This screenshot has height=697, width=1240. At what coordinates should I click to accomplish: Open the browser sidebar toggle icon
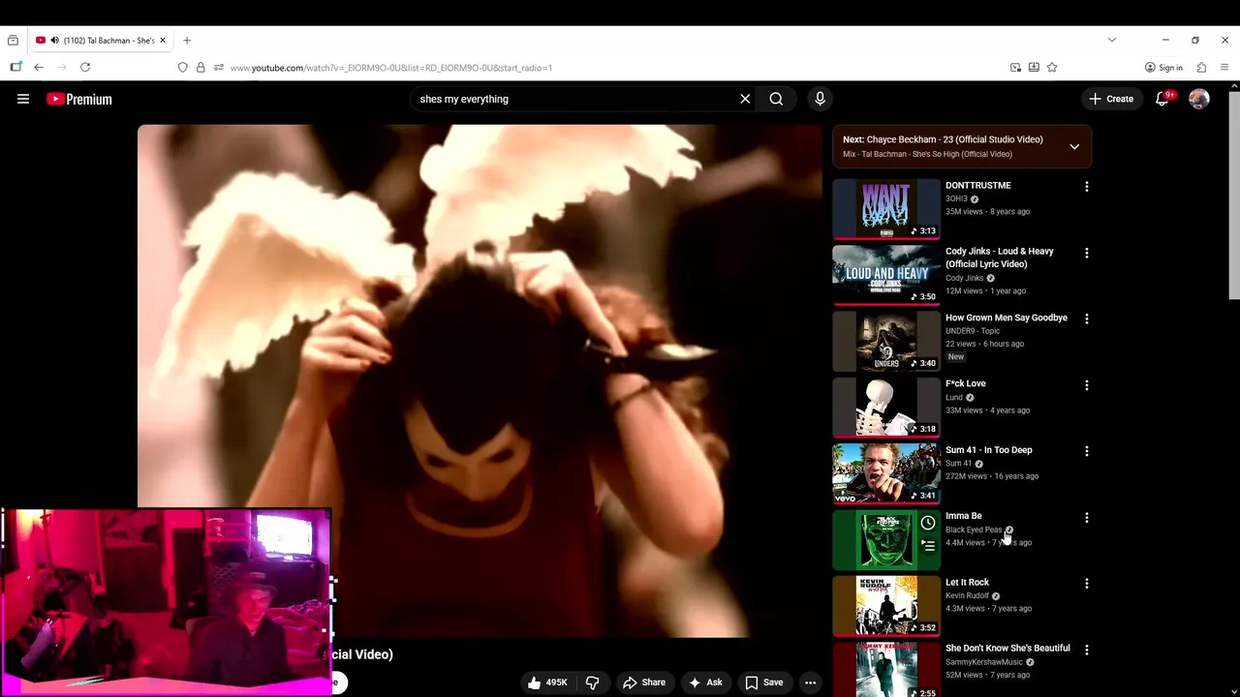pos(15,68)
